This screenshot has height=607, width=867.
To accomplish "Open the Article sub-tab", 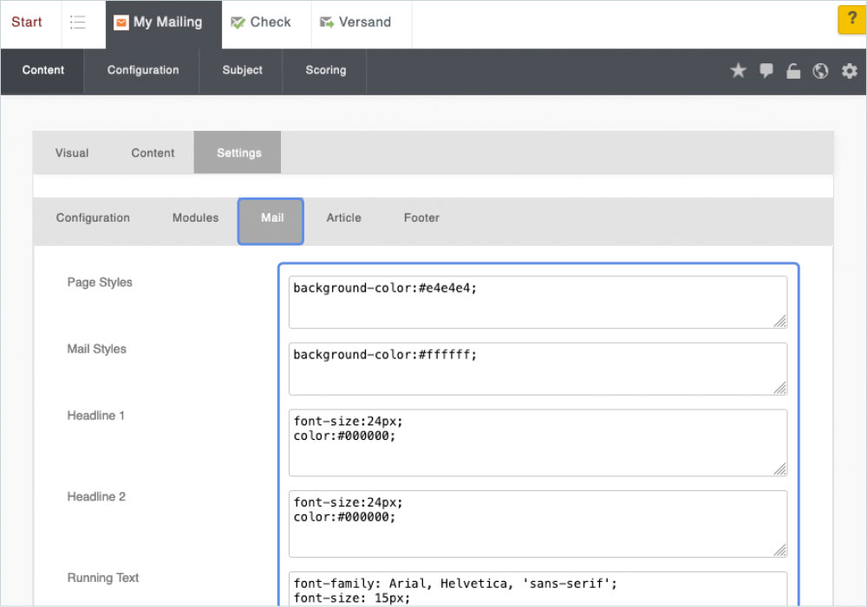I will (343, 217).
